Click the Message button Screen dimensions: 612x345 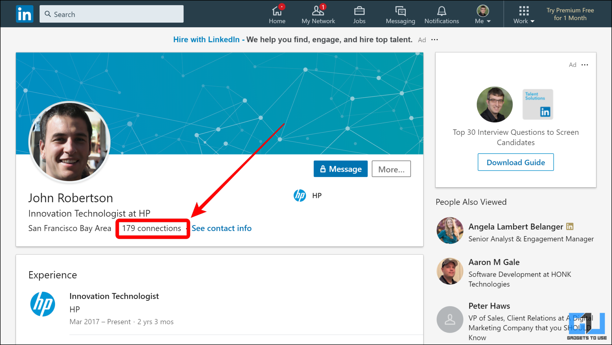click(x=340, y=169)
